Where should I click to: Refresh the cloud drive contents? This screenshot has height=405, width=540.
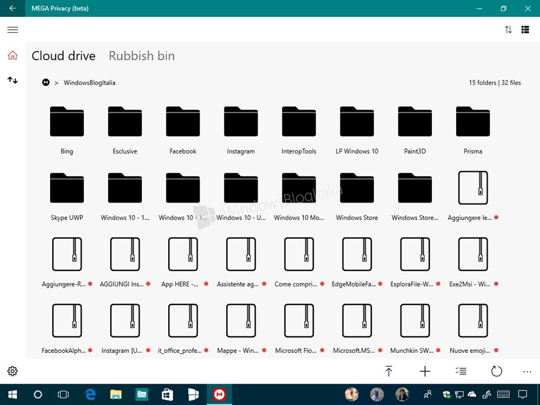(x=497, y=371)
